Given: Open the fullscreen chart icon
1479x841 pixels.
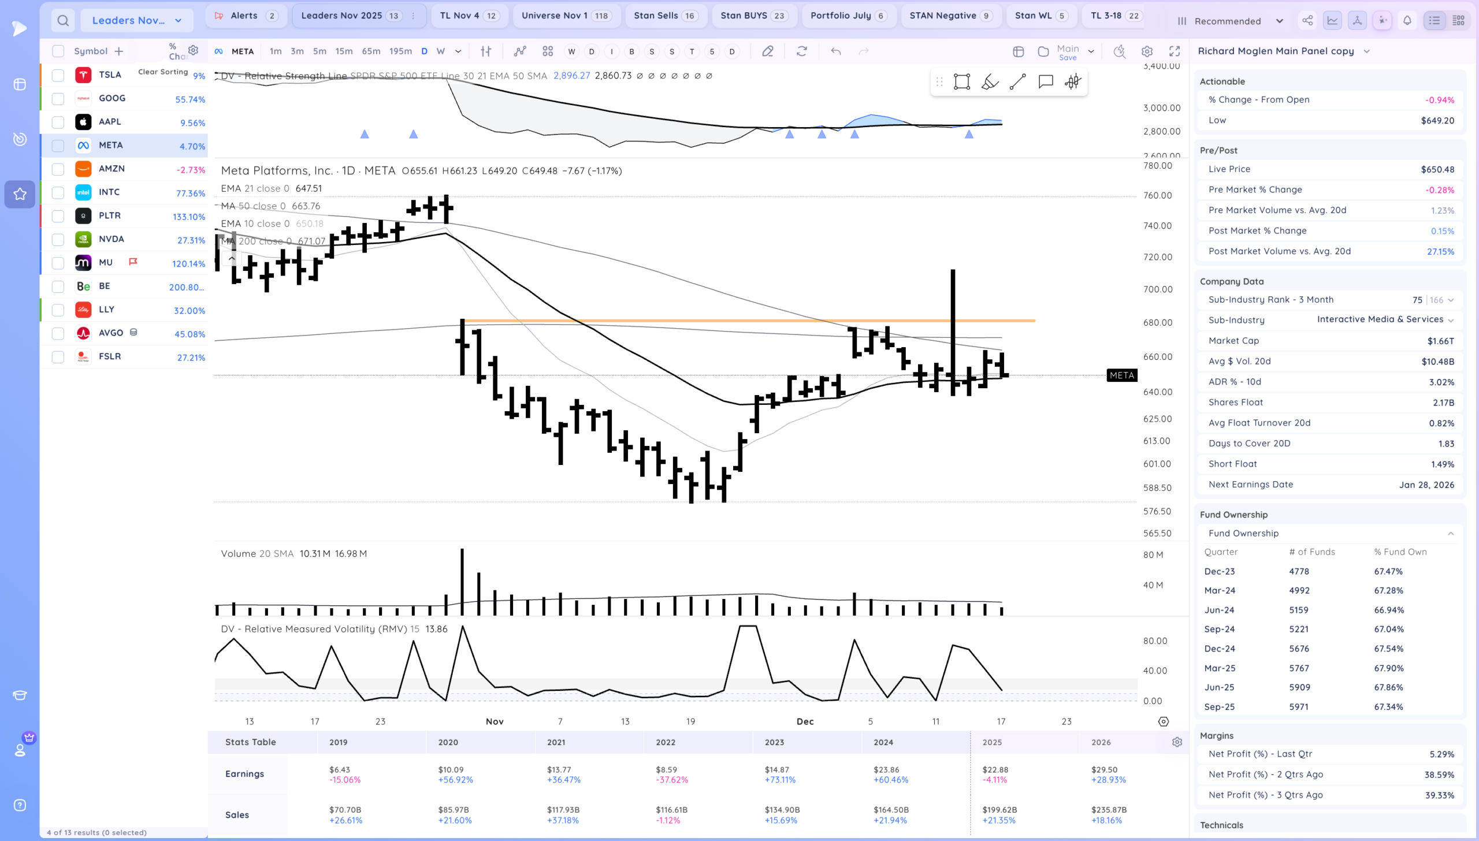Looking at the screenshot, I should click(1175, 51).
